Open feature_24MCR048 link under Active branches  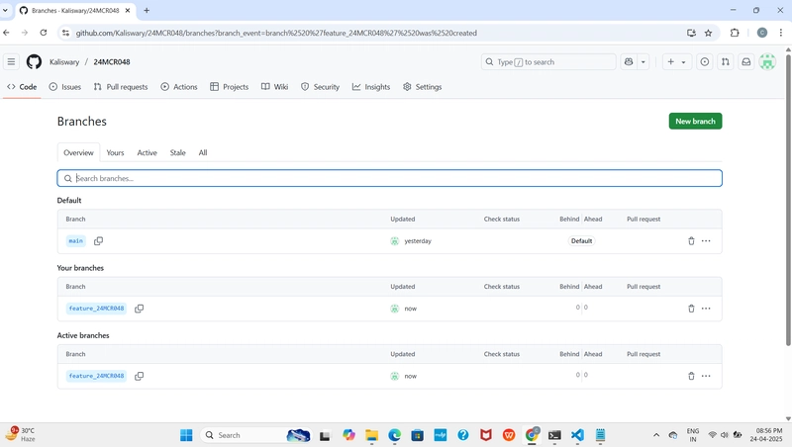click(x=96, y=376)
